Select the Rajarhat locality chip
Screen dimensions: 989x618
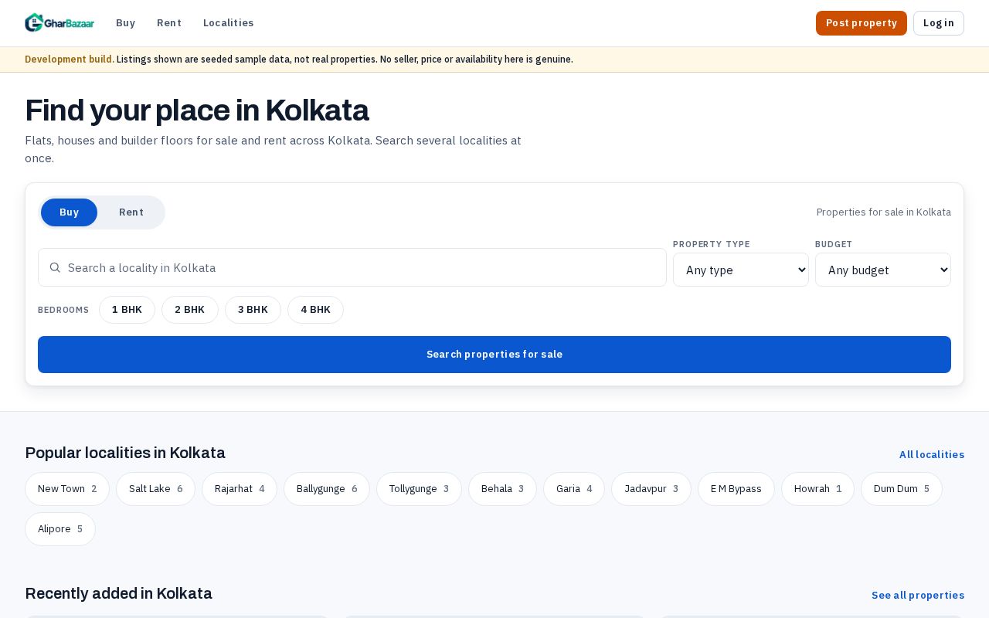pyautogui.click(x=240, y=489)
